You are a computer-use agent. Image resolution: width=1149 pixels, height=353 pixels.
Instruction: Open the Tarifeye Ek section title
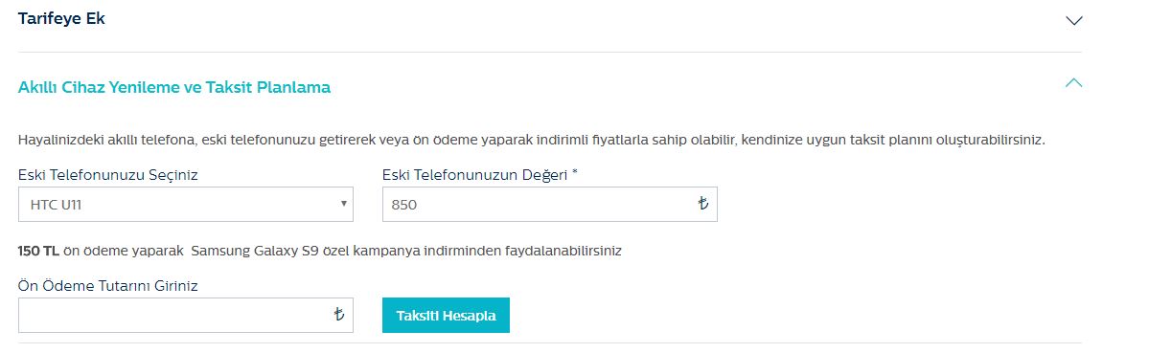(x=61, y=19)
